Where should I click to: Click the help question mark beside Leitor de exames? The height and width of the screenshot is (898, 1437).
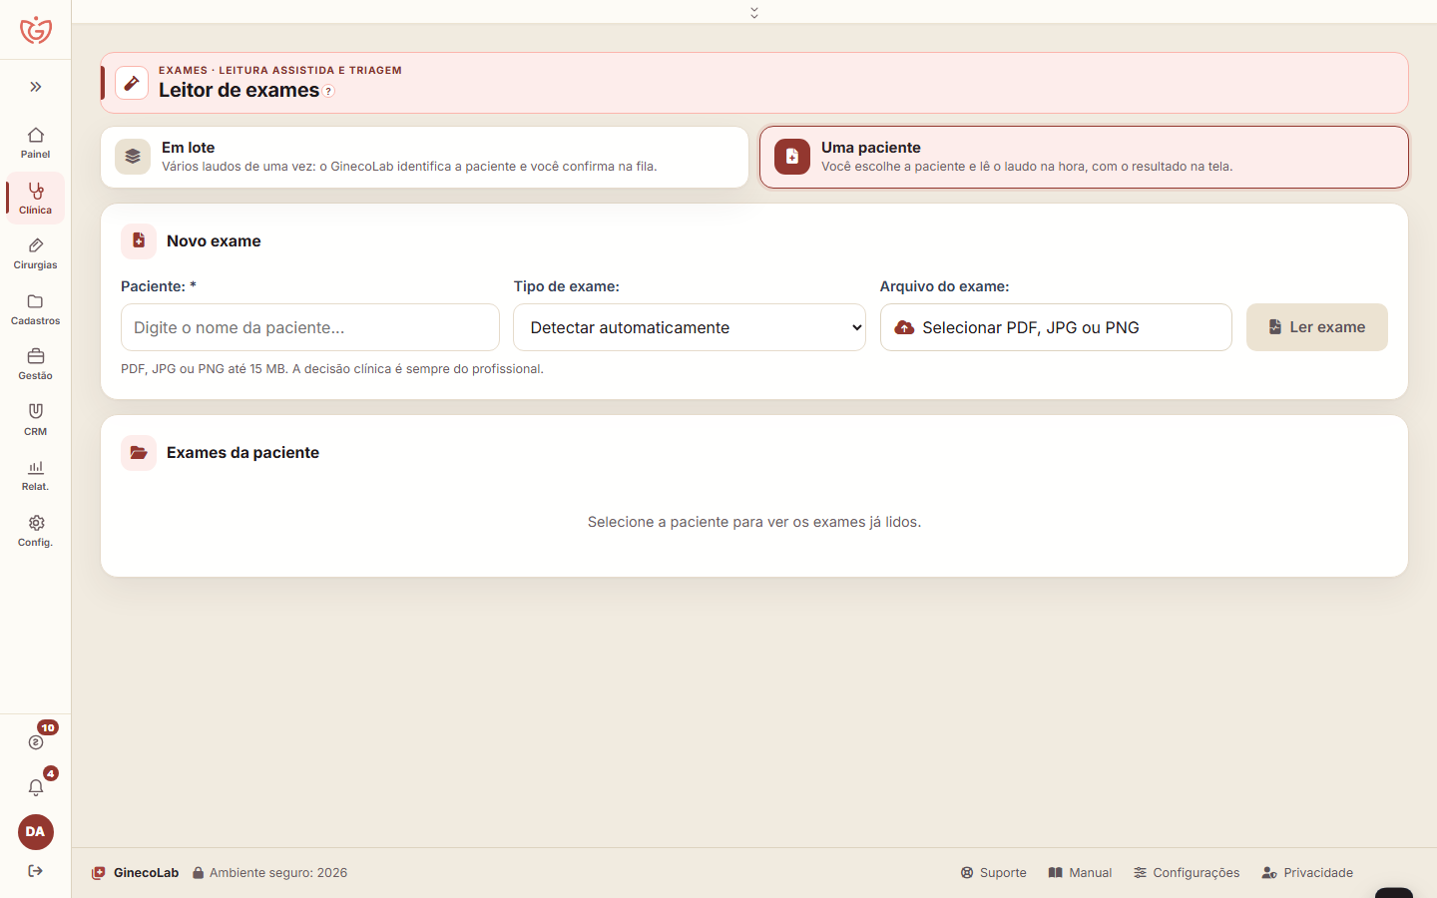point(328,92)
